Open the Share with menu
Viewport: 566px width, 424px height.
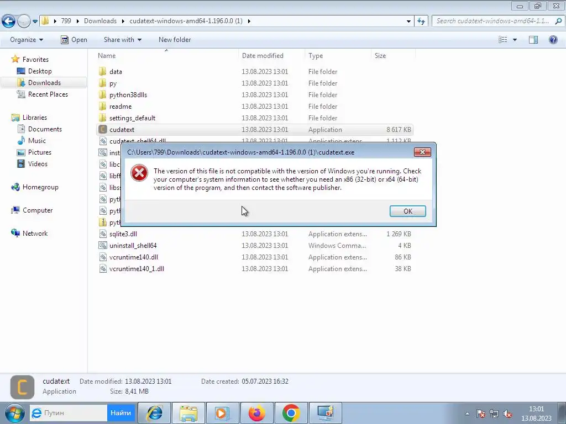point(122,40)
